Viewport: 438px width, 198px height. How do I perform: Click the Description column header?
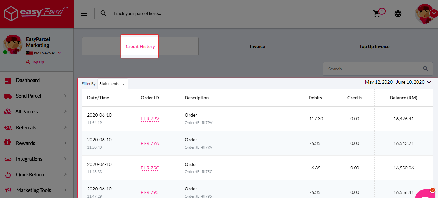tap(196, 98)
